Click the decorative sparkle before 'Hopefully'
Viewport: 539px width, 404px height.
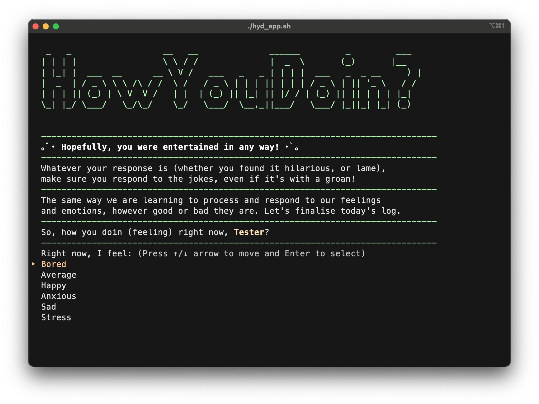pos(48,147)
